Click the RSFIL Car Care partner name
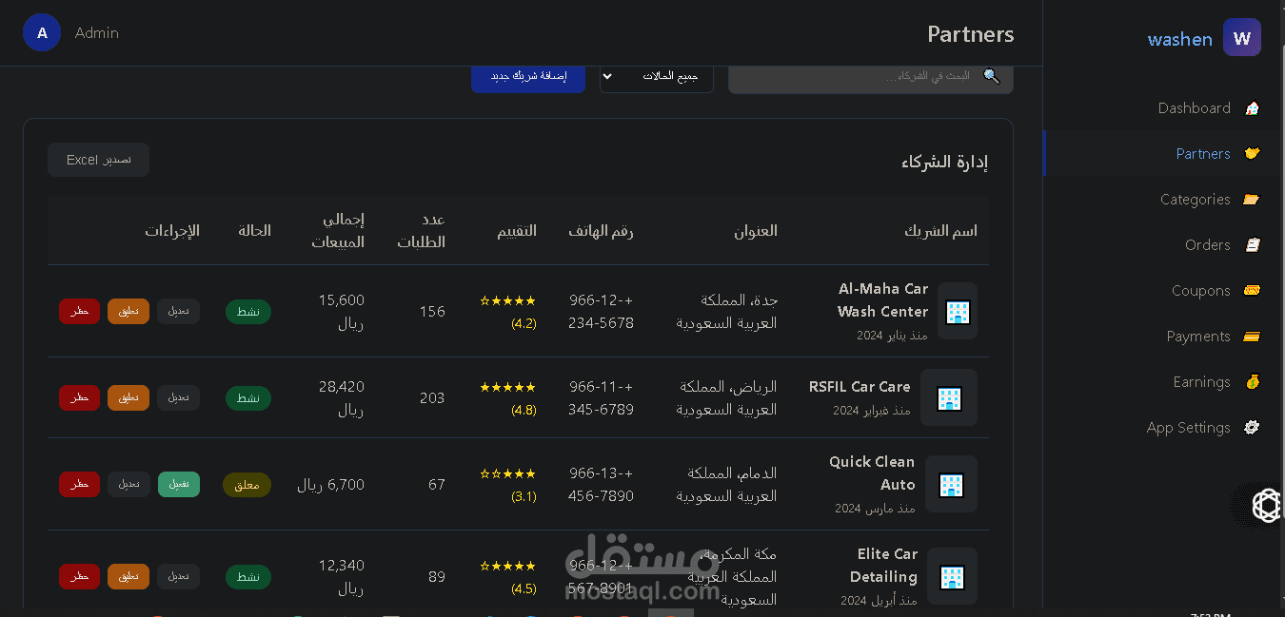1285x617 pixels. tap(860, 386)
